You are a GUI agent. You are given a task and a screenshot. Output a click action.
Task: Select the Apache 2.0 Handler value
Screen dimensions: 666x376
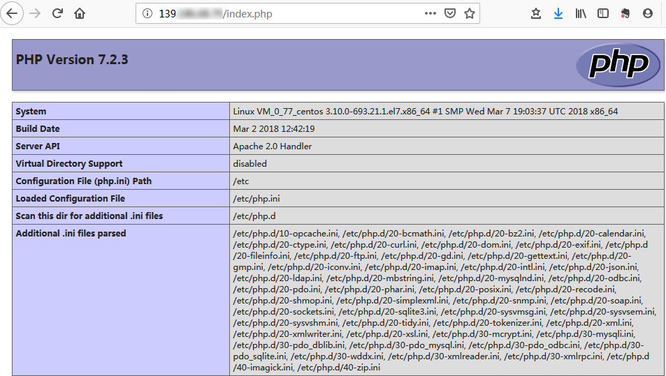tap(273, 146)
